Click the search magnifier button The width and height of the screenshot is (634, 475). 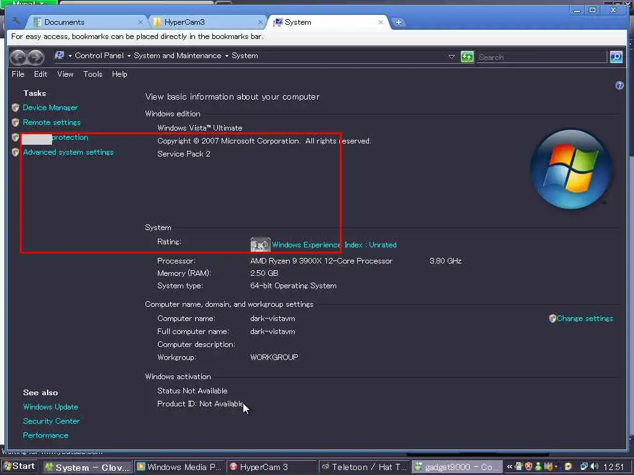coord(616,57)
